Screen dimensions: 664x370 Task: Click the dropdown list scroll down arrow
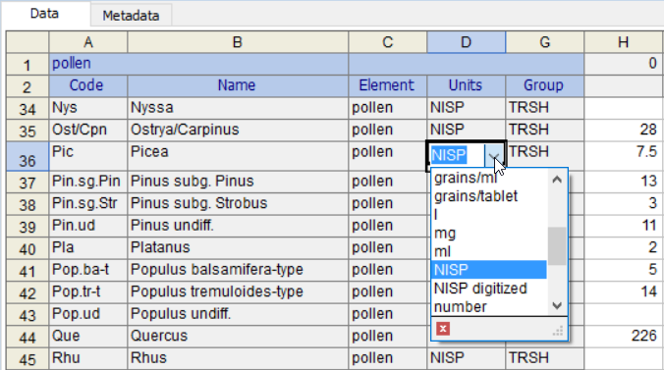coord(557,305)
